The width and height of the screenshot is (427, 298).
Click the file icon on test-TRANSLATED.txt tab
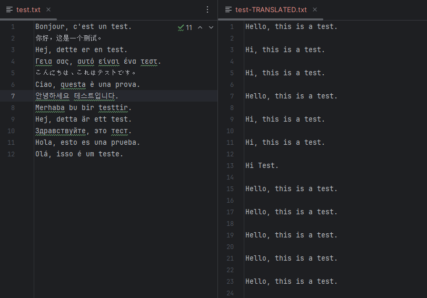[229, 9]
